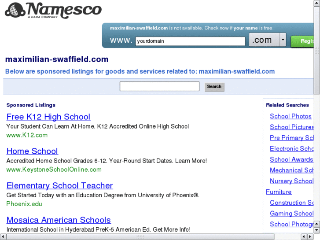Open the Mosaica American Schools link
The width and height of the screenshot is (320, 240).
[x=59, y=220]
